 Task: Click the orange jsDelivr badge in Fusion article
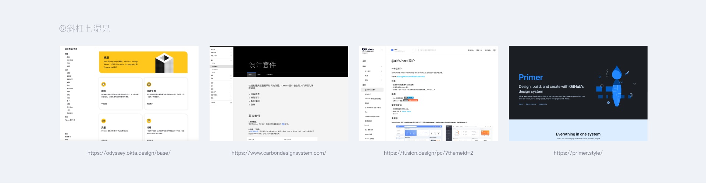tap(410, 100)
